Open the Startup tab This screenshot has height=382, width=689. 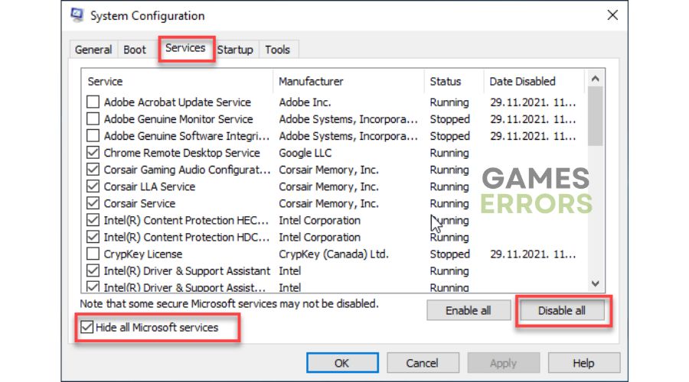pyautogui.click(x=235, y=50)
